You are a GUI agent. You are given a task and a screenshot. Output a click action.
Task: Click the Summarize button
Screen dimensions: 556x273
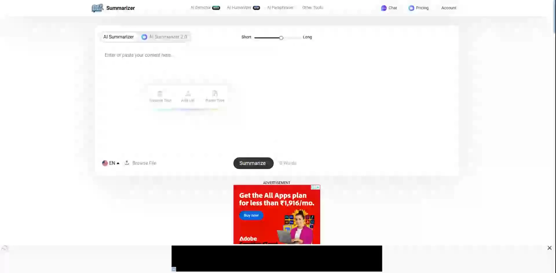pos(253,163)
